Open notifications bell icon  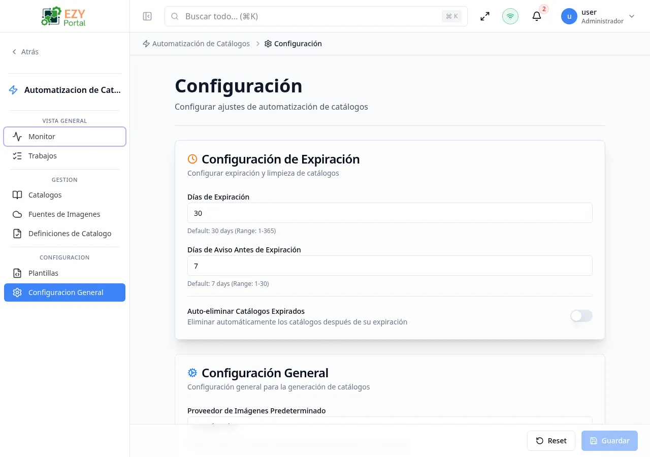coord(537,16)
